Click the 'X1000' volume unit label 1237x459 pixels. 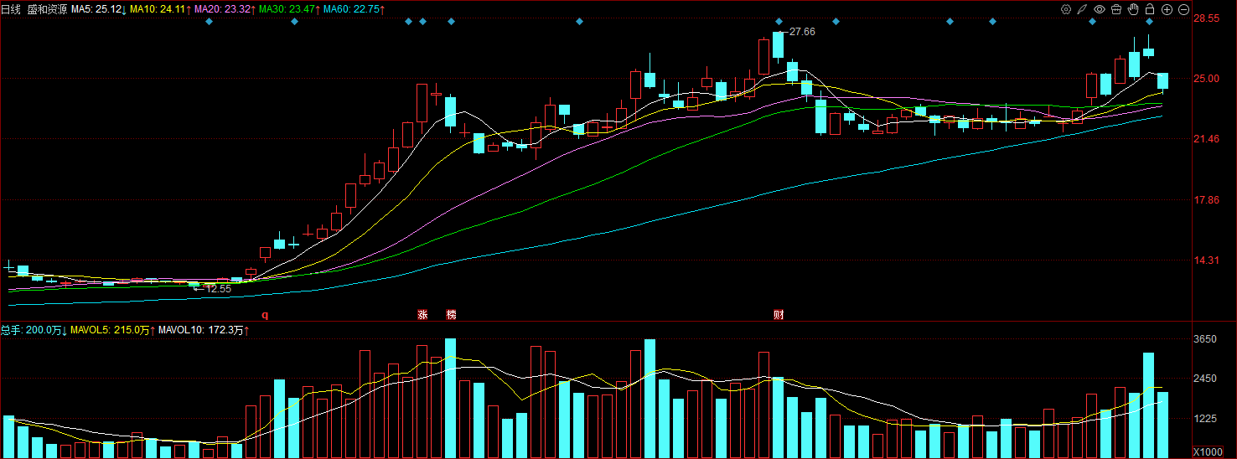point(1206,451)
